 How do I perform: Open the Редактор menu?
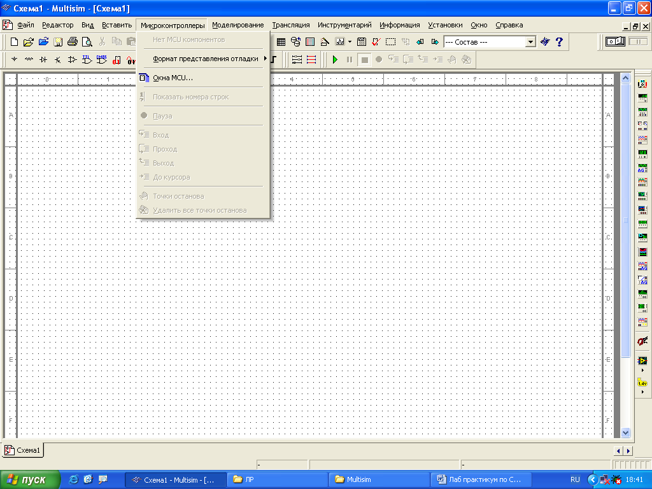[57, 25]
